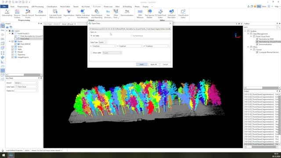Open TLS Seed Point Editor

click(160, 14)
